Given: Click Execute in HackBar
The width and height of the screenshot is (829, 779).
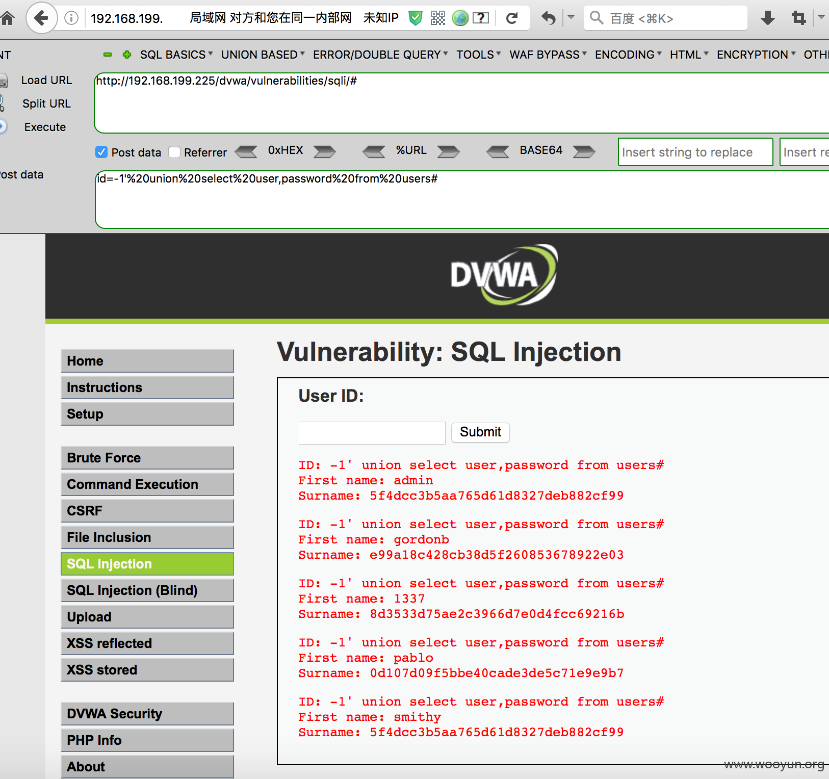Looking at the screenshot, I should (45, 127).
